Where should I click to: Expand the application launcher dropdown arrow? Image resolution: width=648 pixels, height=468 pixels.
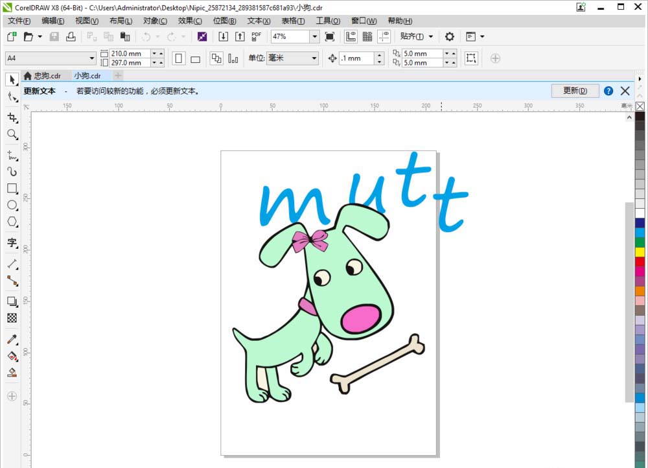tap(482, 36)
